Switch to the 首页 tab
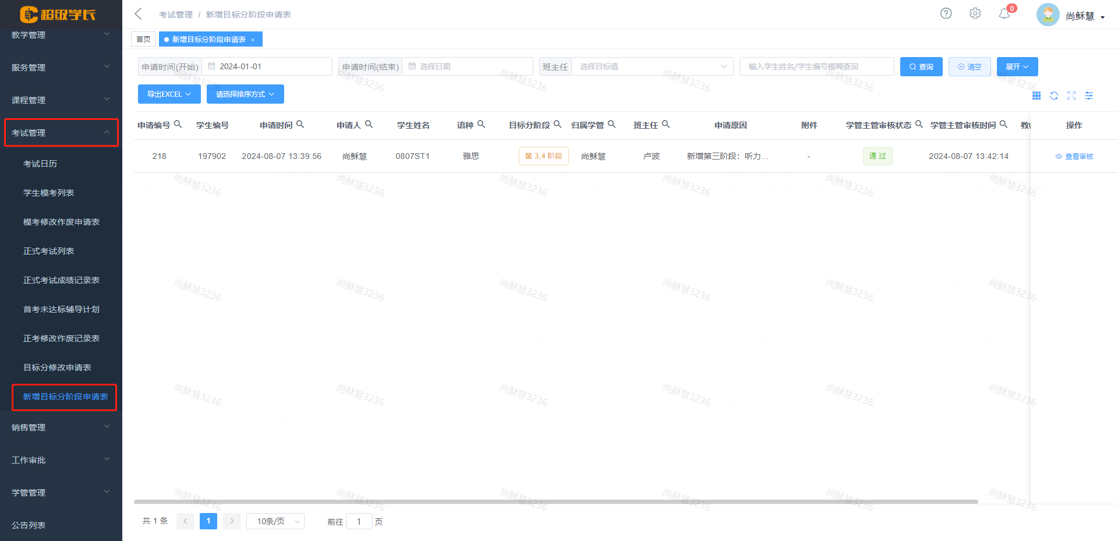Screen dimensions: 1118x541 coord(143,38)
